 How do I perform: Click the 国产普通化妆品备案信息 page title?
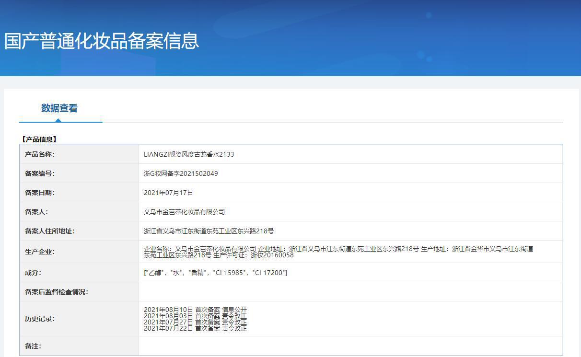[102, 41]
